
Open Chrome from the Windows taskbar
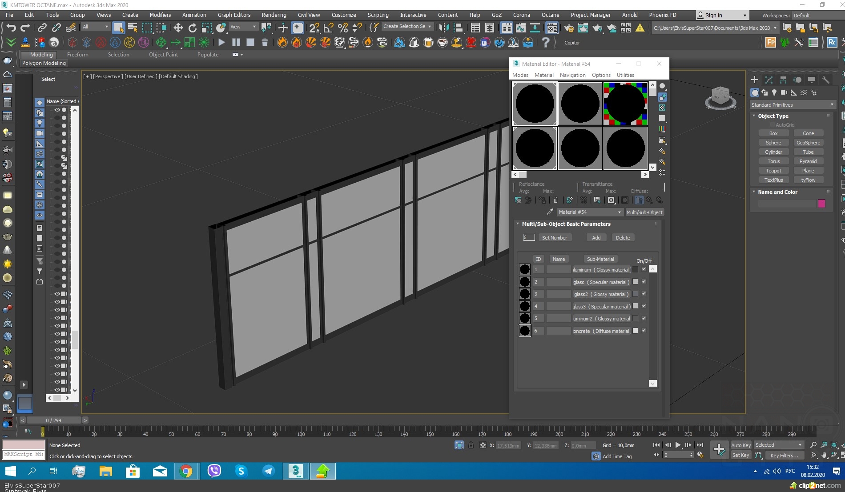pyautogui.click(x=186, y=471)
